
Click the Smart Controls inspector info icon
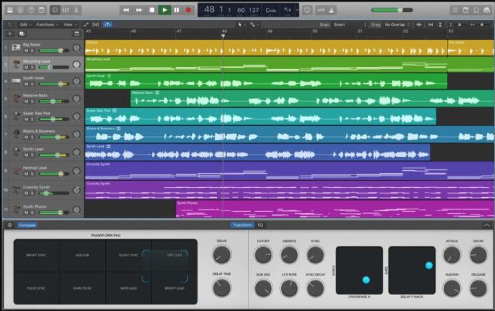[x=10, y=225]
